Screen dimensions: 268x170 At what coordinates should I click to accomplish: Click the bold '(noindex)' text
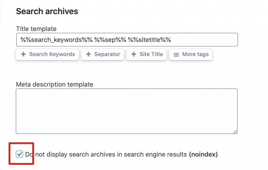[x=203, y=154]
